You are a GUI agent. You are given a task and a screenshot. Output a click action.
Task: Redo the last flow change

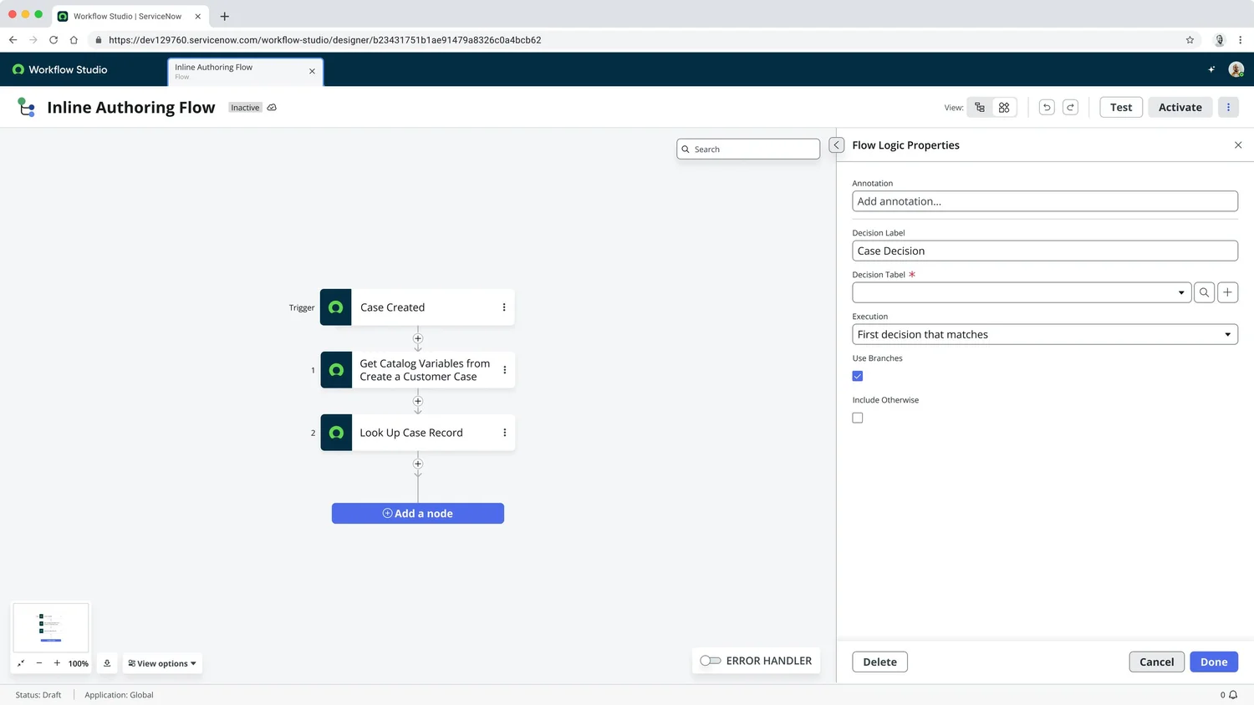pos(1070,107)
